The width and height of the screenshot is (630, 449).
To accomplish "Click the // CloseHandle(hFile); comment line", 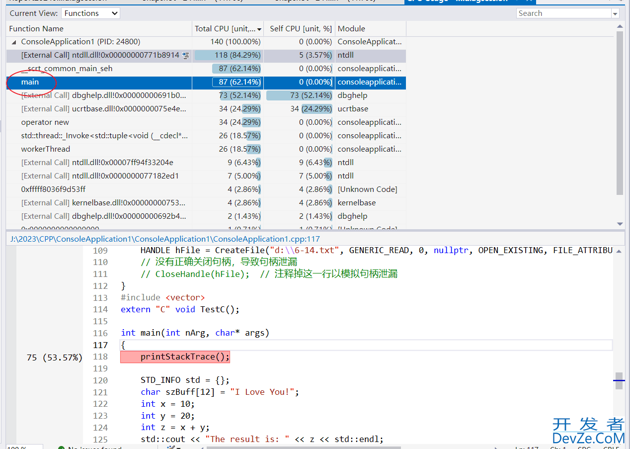I will point(269,274).
